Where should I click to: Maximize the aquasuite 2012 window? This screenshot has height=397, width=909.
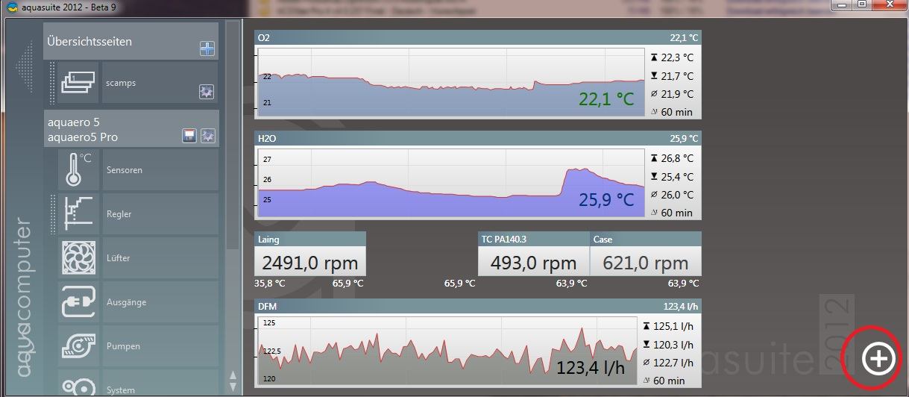click(x=861, y=4)
